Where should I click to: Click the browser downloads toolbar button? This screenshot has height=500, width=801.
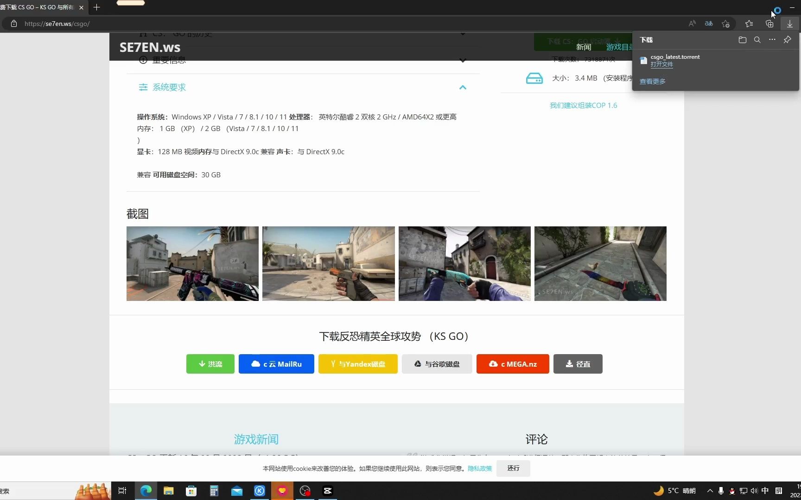click(x=789, y=24)
